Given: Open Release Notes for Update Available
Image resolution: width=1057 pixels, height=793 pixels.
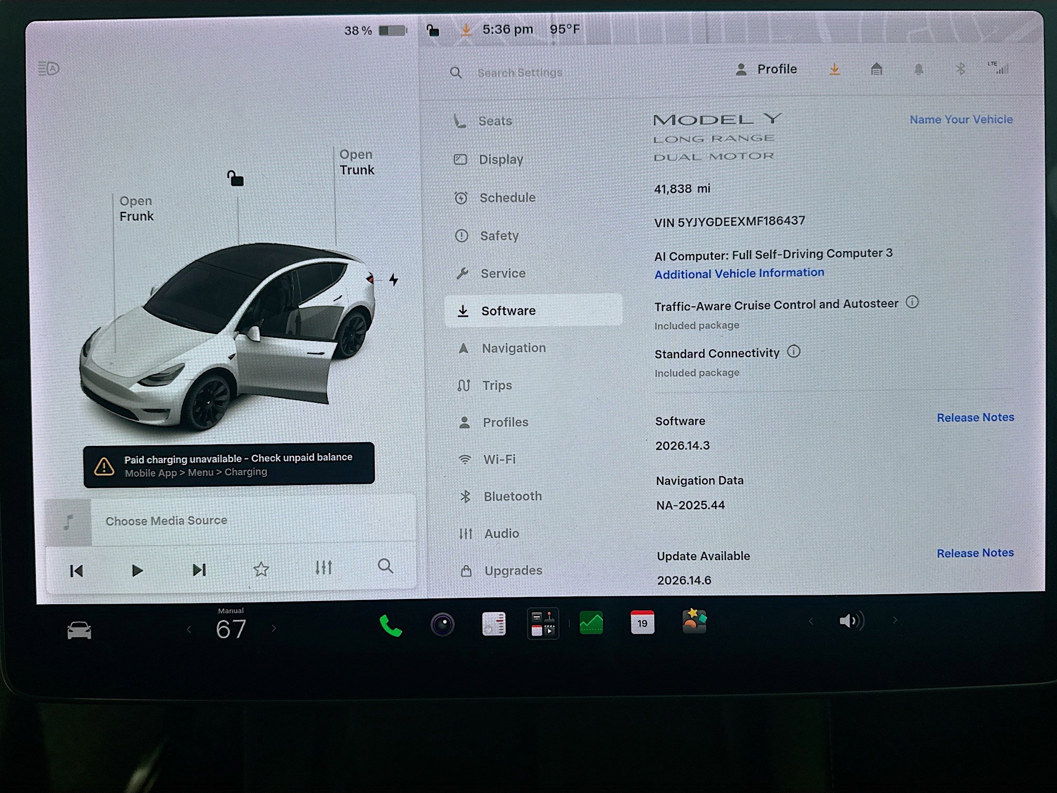Looking at the screenshot, I should 975,553.
